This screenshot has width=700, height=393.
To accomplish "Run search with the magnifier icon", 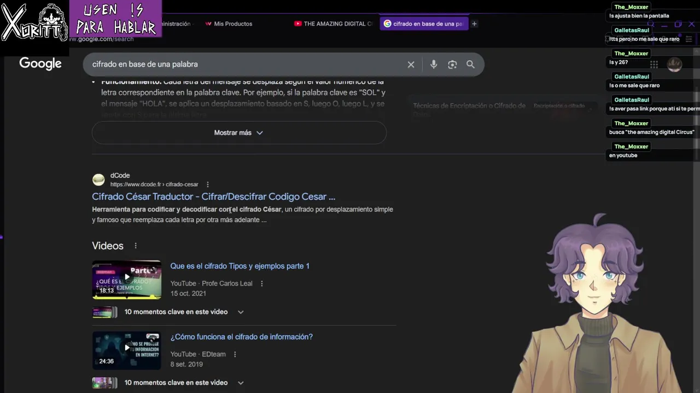I will pyautogui.click(x=470, y=64).
